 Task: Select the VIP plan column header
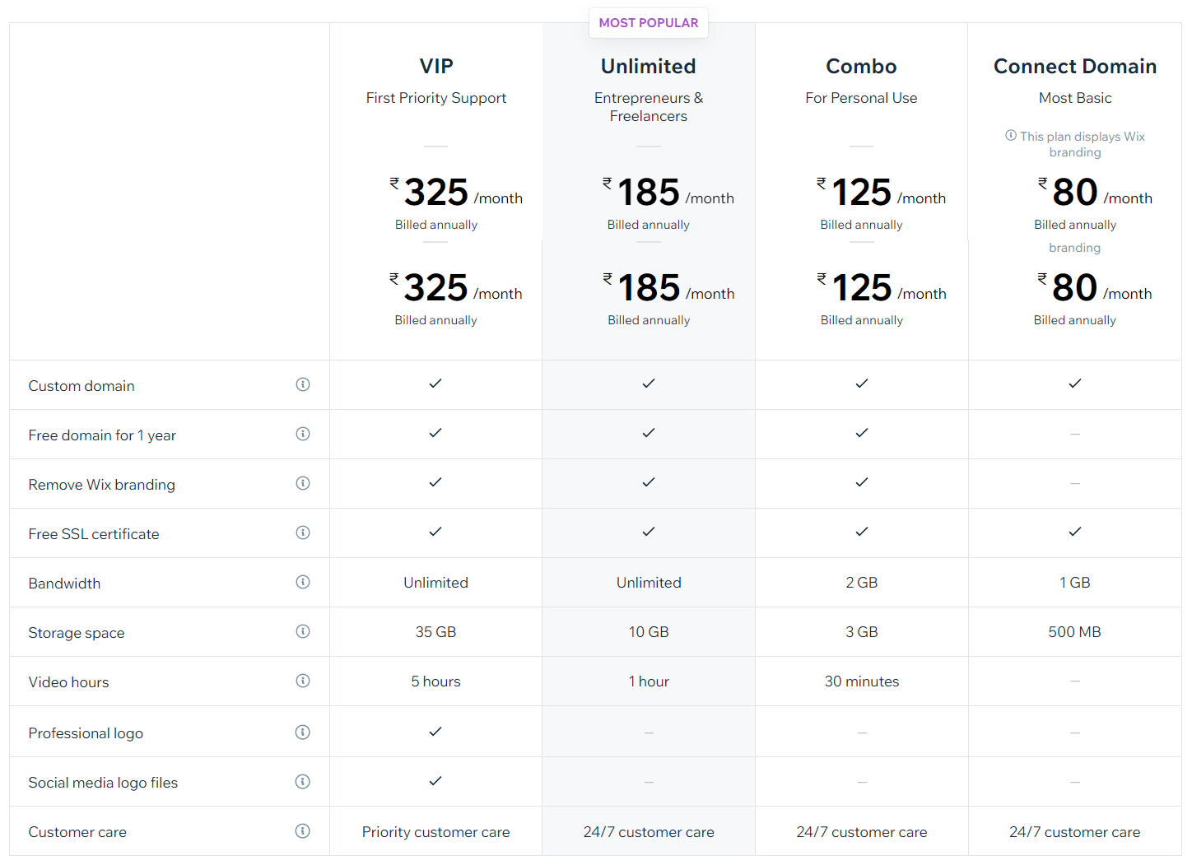[435, 66]
